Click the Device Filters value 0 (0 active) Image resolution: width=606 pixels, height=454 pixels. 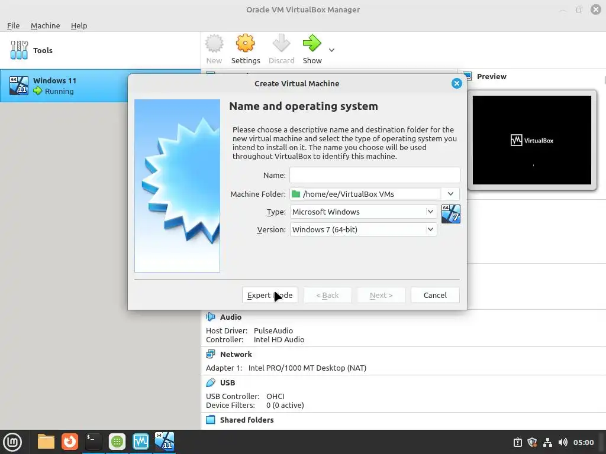pos(285,405)
